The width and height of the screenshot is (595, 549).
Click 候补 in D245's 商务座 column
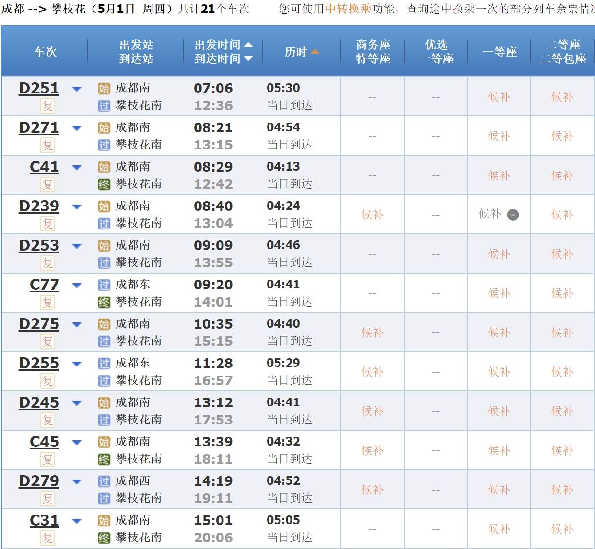(x=373, y=411)
